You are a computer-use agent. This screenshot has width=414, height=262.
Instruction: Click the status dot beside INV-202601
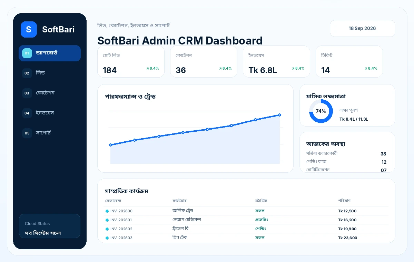pos(107,220)
